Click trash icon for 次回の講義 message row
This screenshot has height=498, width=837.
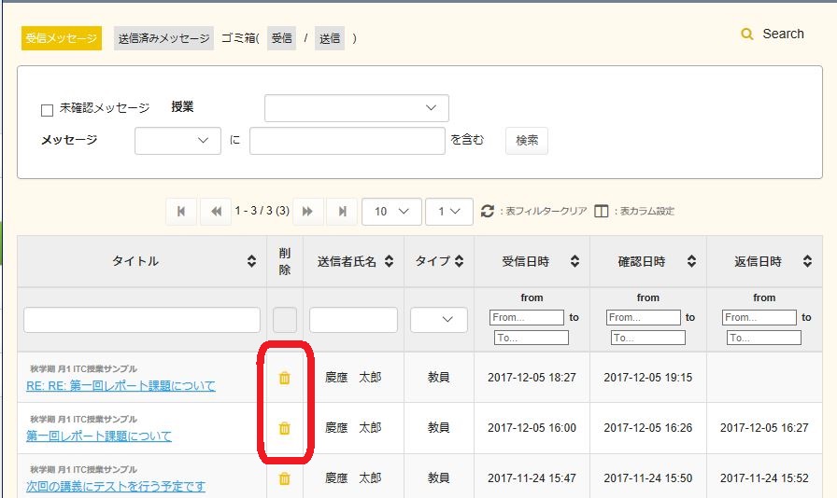point(285,478)
